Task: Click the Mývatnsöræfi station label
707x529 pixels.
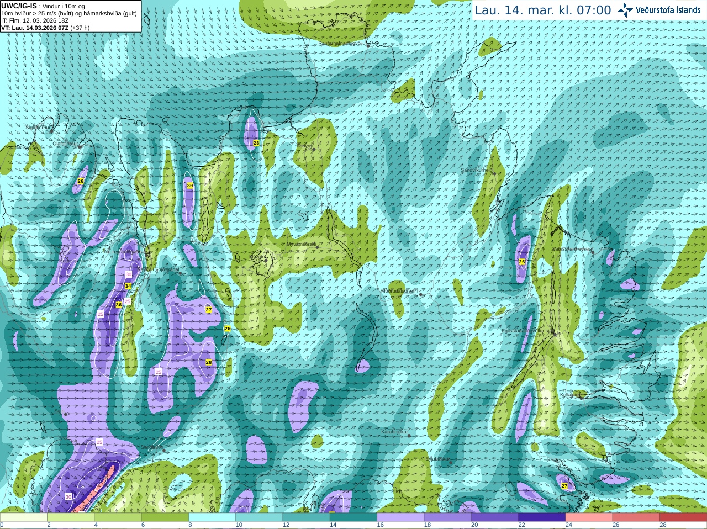Action: (x=301, y=244)
